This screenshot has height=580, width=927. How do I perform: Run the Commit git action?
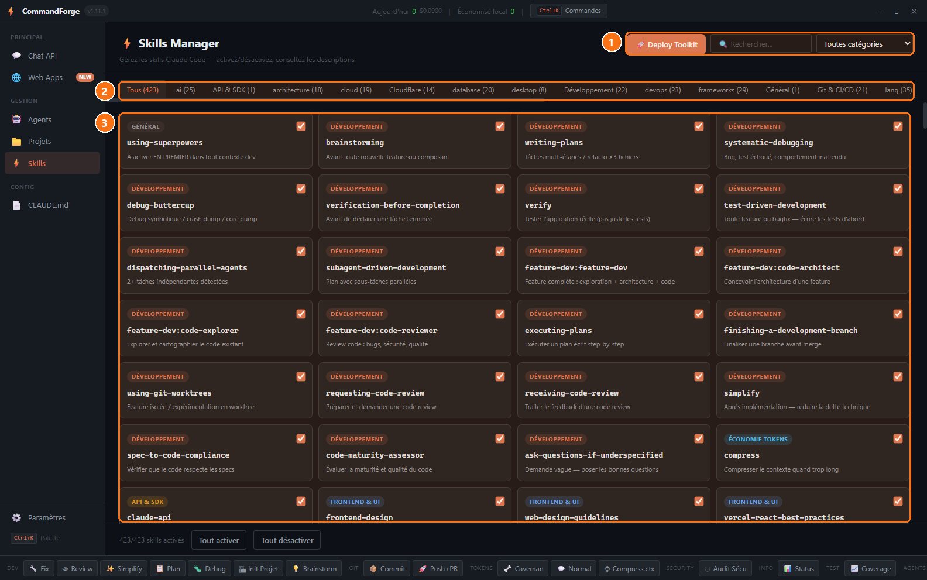coord(386,568)
